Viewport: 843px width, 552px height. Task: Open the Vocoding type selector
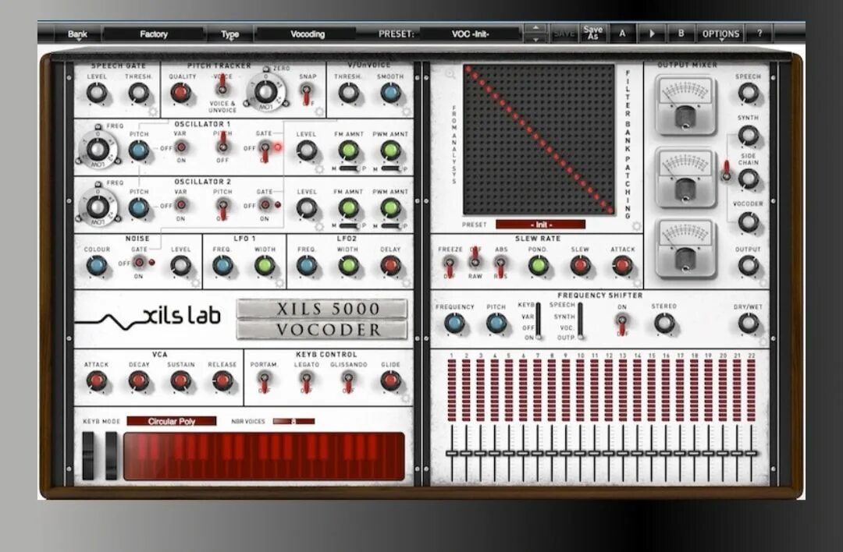point(308,34)
